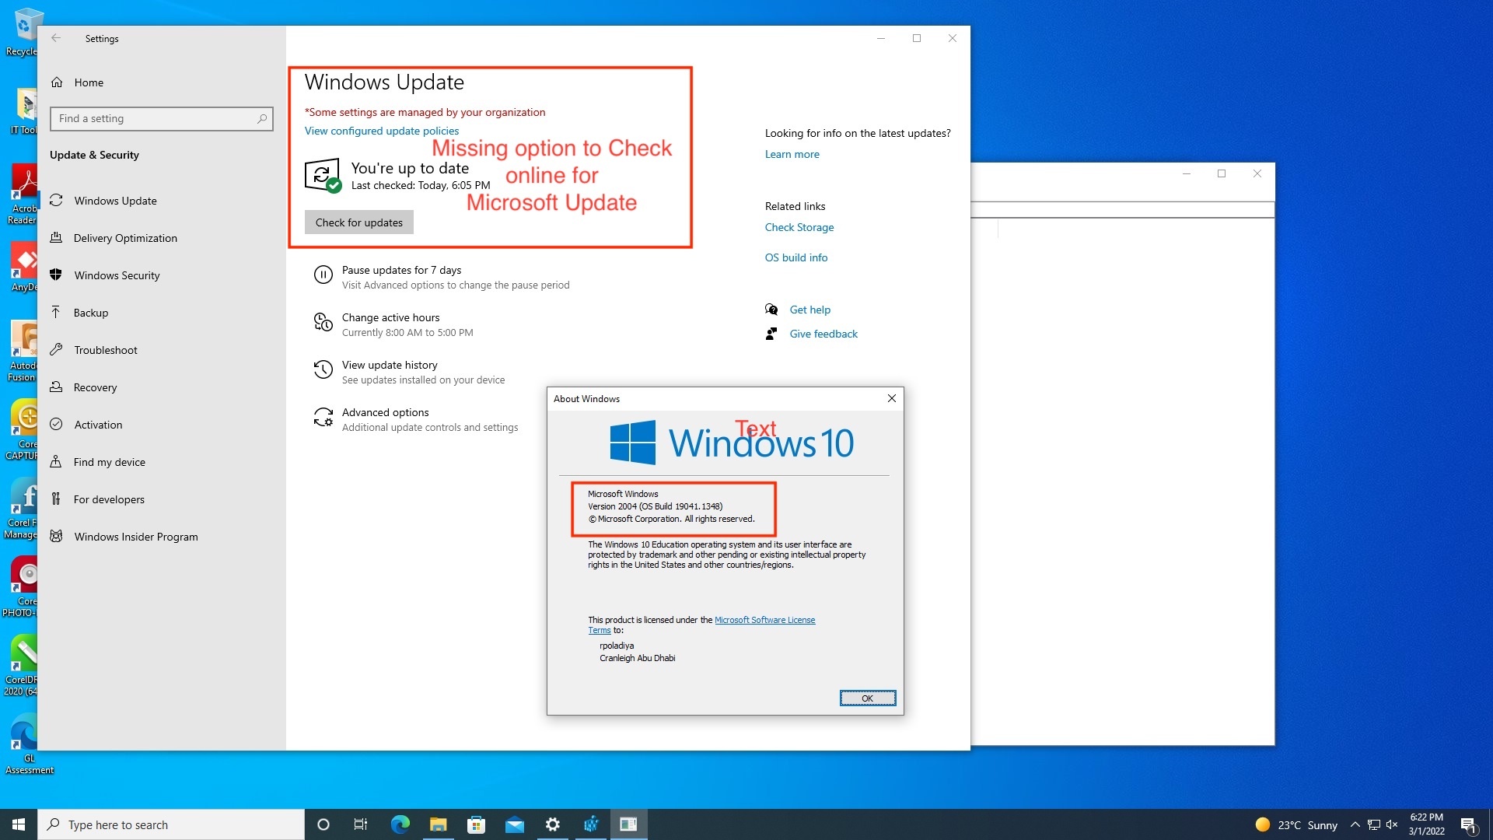
Task: Click the Microsoft Store taskbar icon
Action: (476, 824)
